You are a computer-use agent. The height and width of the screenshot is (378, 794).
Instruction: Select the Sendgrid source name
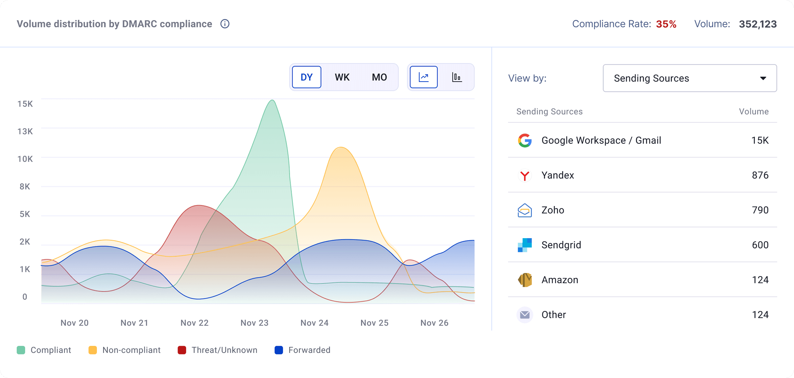(x=561, y=245)
